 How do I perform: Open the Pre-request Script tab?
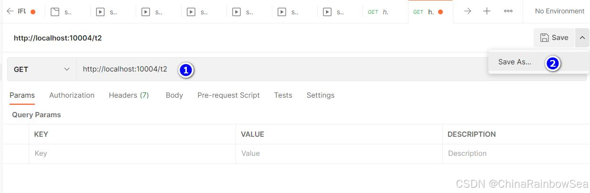(228, 95)
